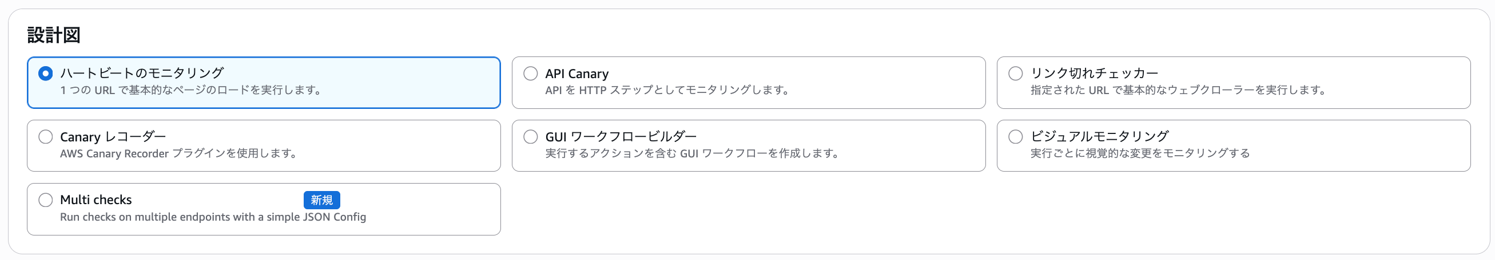Viewport: 1495px width, 260px height.
Task: Select the ハートビートのモニタリング radio button
Action: click(x=45, y=74)
